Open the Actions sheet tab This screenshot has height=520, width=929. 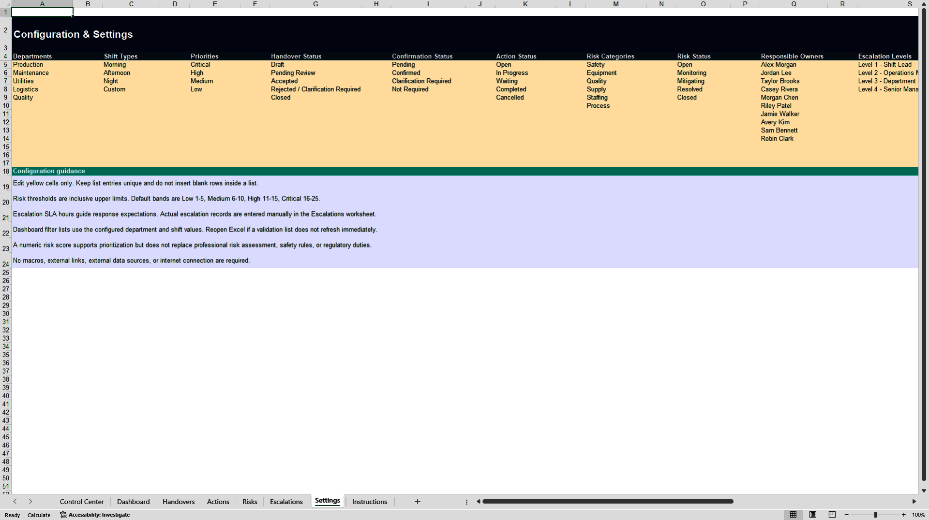[x=218, y=502]
